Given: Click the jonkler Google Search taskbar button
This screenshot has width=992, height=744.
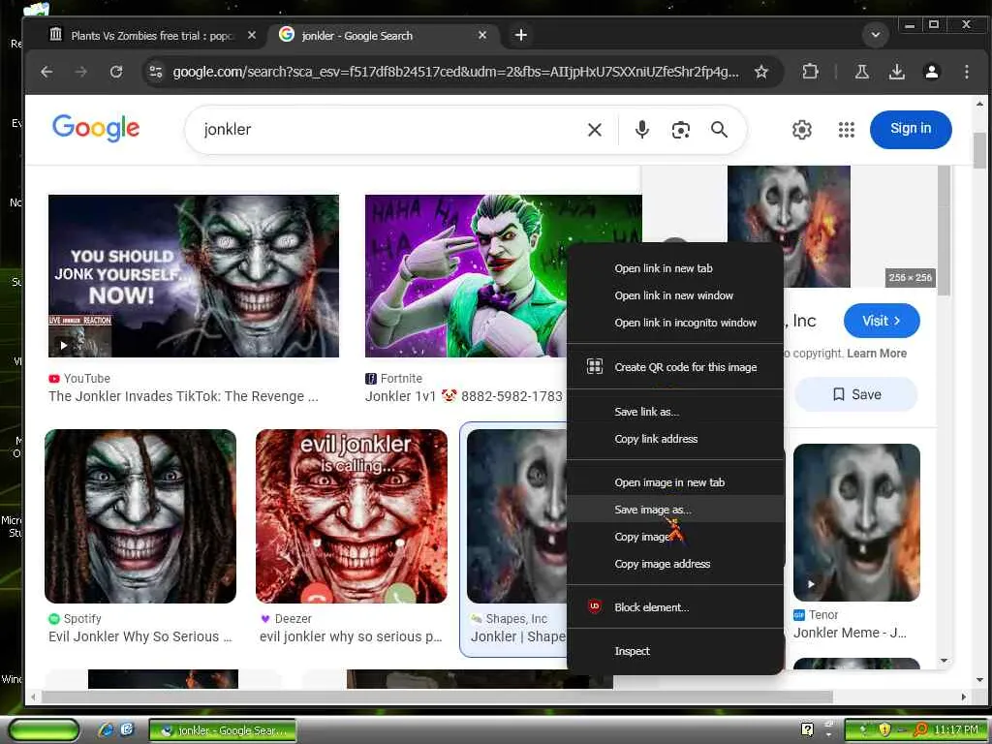Looking at the screenshot, I should (x=223, y=730).
